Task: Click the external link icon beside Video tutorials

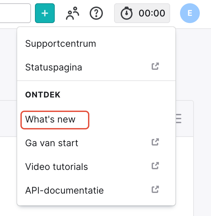Action: [x=155, y=166]
